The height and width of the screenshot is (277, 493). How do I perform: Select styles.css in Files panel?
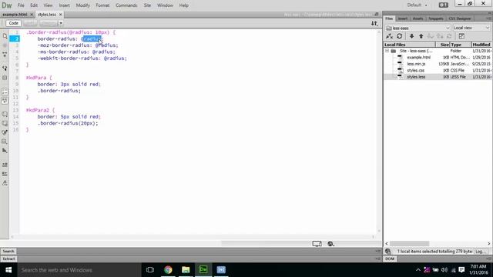415,70
